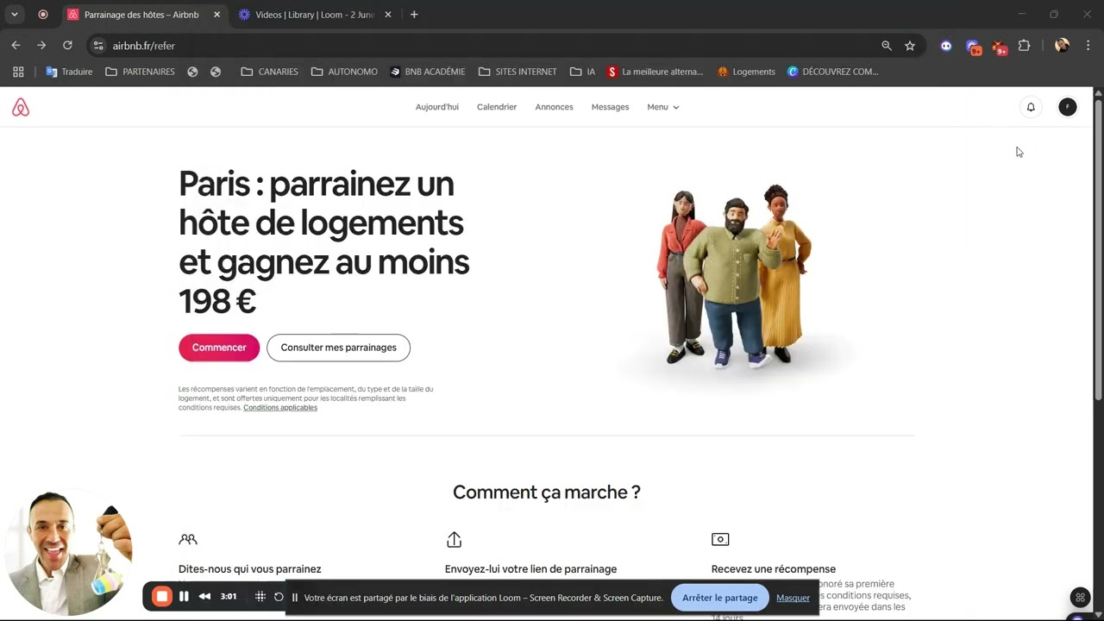This screenshot has height=621, width=1104.
Task: Close the Loom Videos tab
Action: click(387, 15)
